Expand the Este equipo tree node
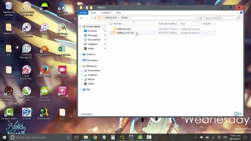The width and height of the screenshot is (251, 141). tap(80, 60)
